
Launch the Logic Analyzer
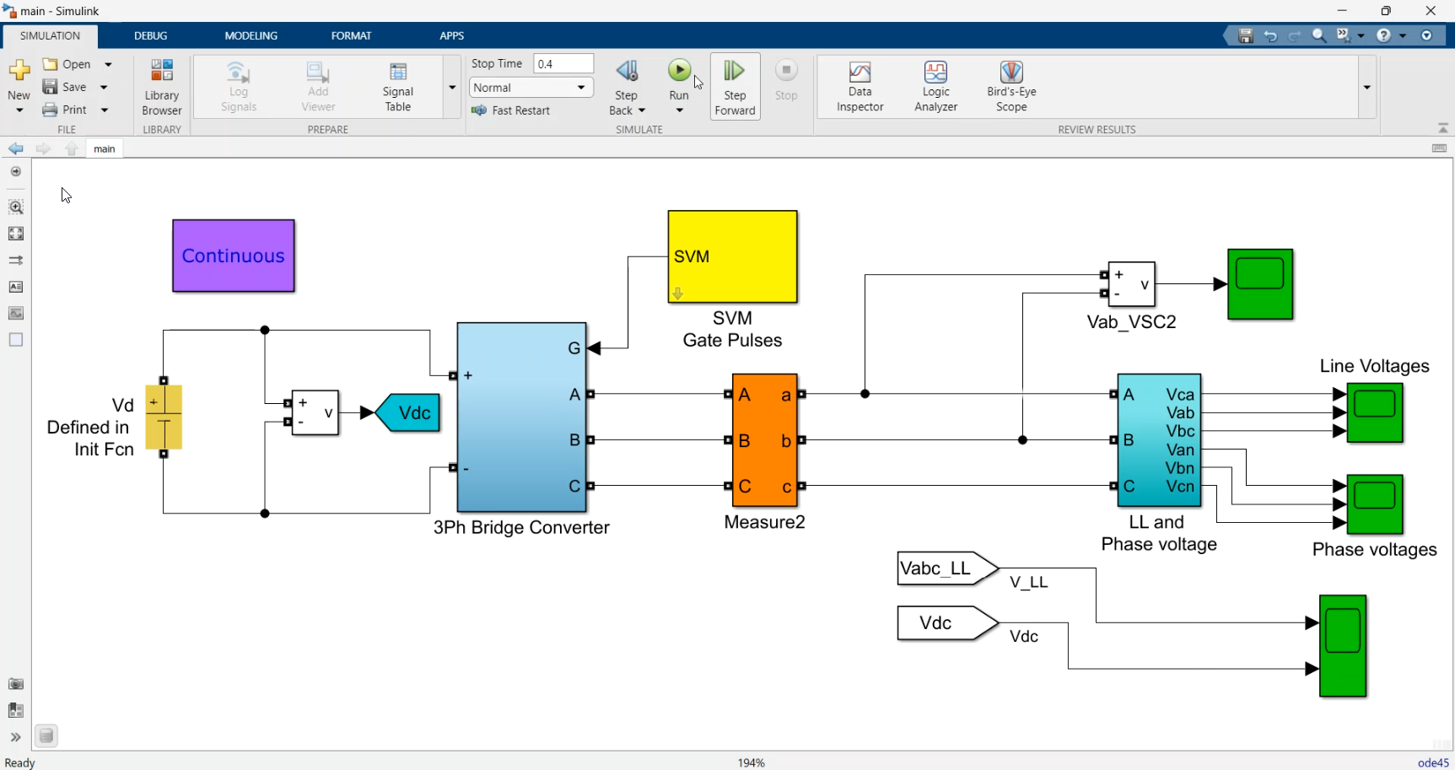935,84
